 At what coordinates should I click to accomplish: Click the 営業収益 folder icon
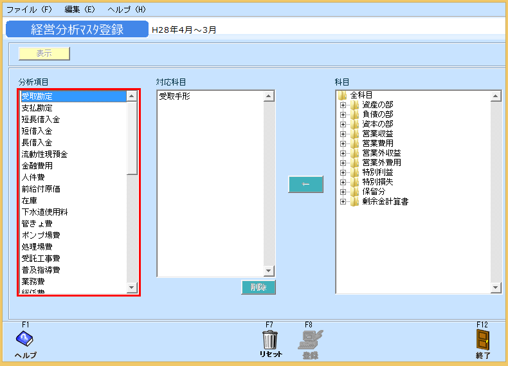(x=354, y=134)
